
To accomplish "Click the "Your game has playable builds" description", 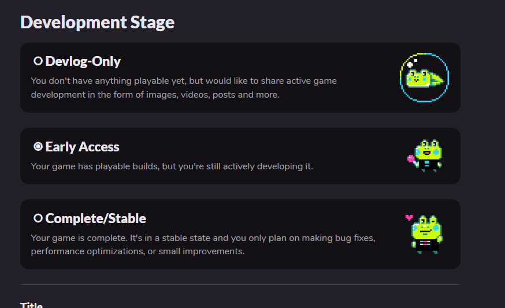I will coord(172,166).
